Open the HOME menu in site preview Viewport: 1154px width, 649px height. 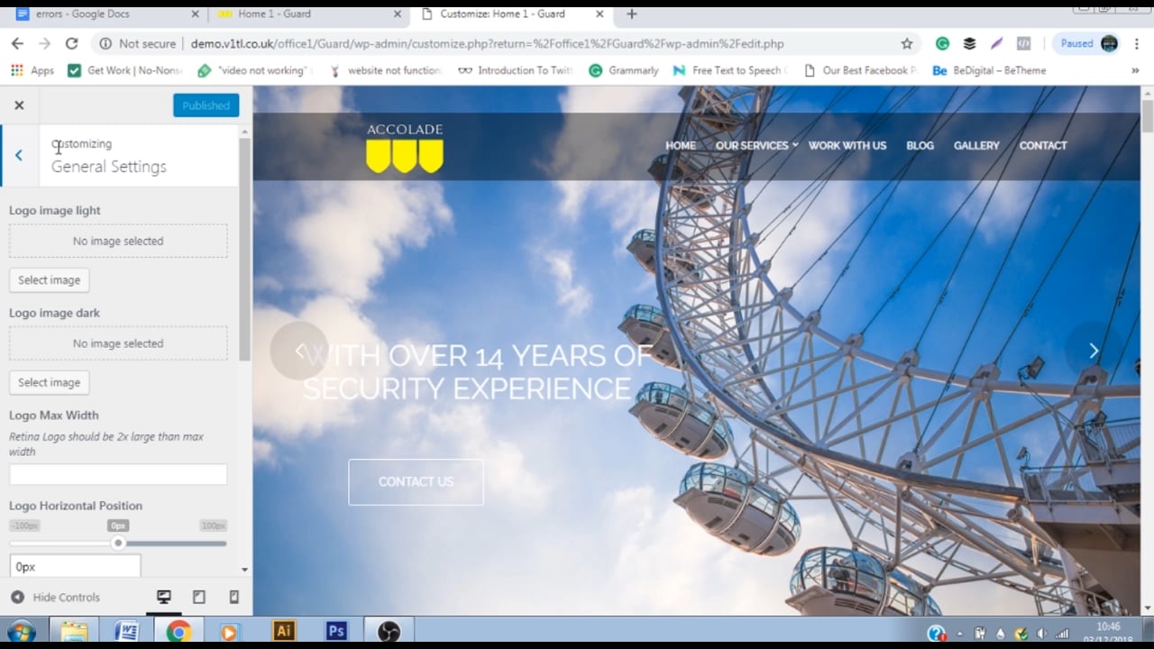681,145
